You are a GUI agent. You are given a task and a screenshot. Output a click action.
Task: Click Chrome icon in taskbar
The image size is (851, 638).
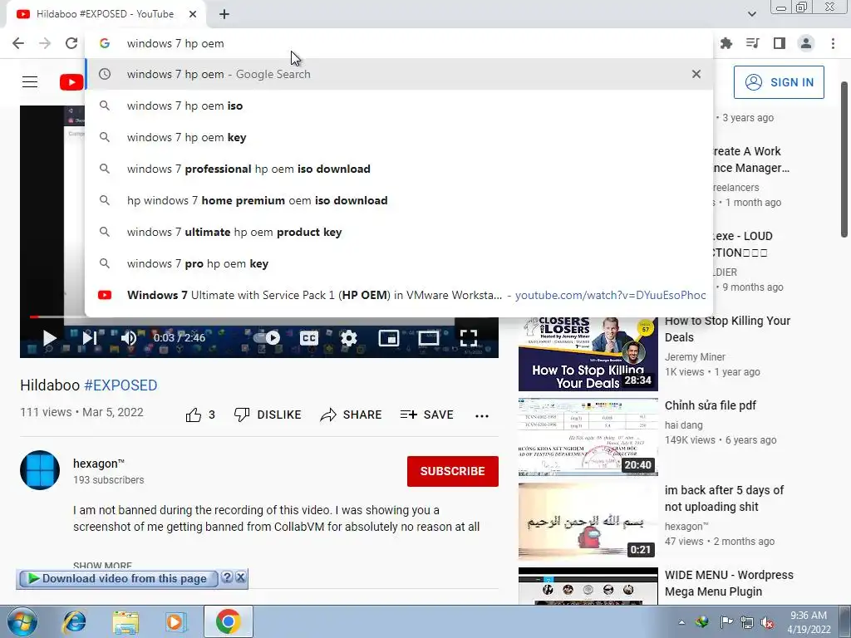pos(229,621)
